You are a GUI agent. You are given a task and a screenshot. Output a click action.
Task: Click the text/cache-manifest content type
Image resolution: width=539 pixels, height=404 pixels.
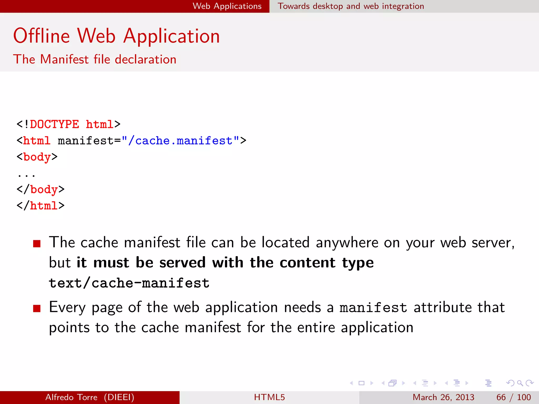click(x=129, y=283)
